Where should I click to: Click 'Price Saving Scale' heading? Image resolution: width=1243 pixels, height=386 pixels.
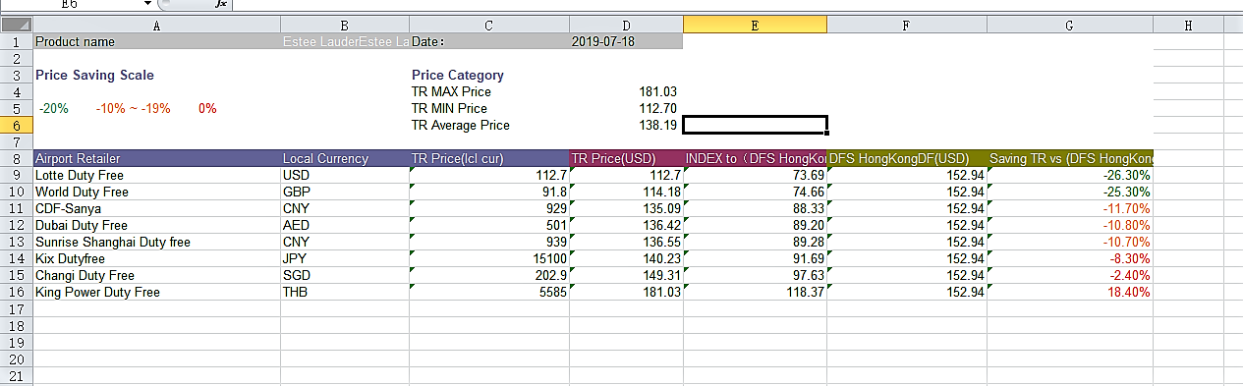[x=94, y=75]
